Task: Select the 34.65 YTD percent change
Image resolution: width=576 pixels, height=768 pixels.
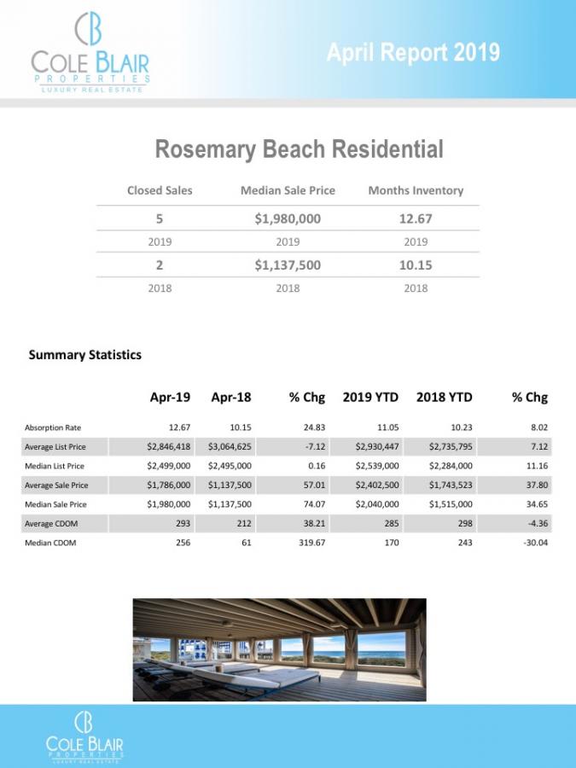Action: (538, 504)
